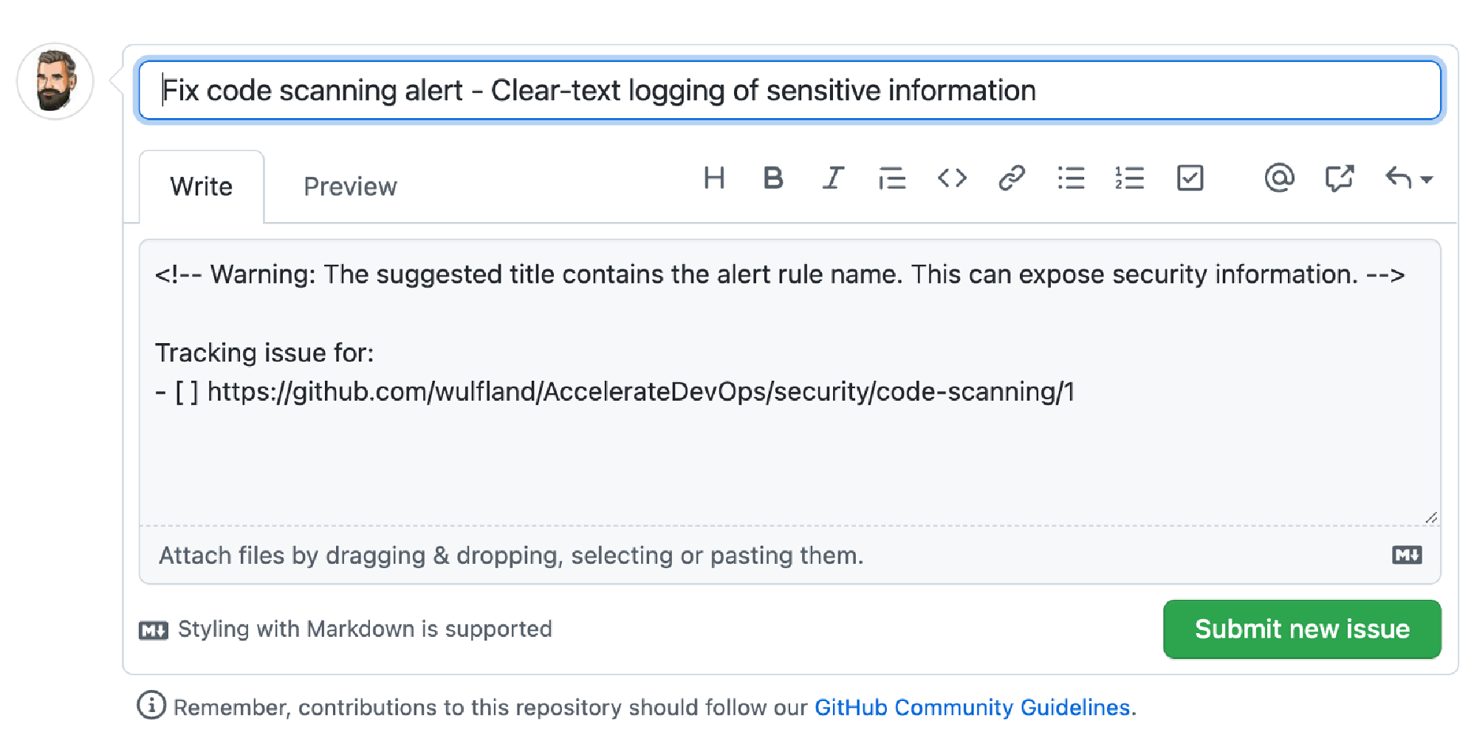Insert a quote block

892,178
